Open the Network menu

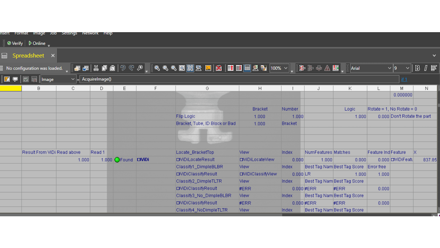point(90,33)
